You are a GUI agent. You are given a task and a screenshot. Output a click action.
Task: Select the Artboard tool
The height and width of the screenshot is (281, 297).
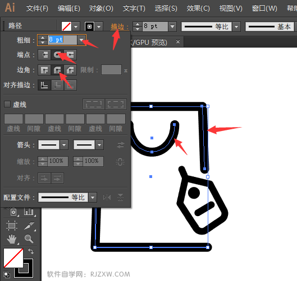pyautogui.click(x=12, y=226)
